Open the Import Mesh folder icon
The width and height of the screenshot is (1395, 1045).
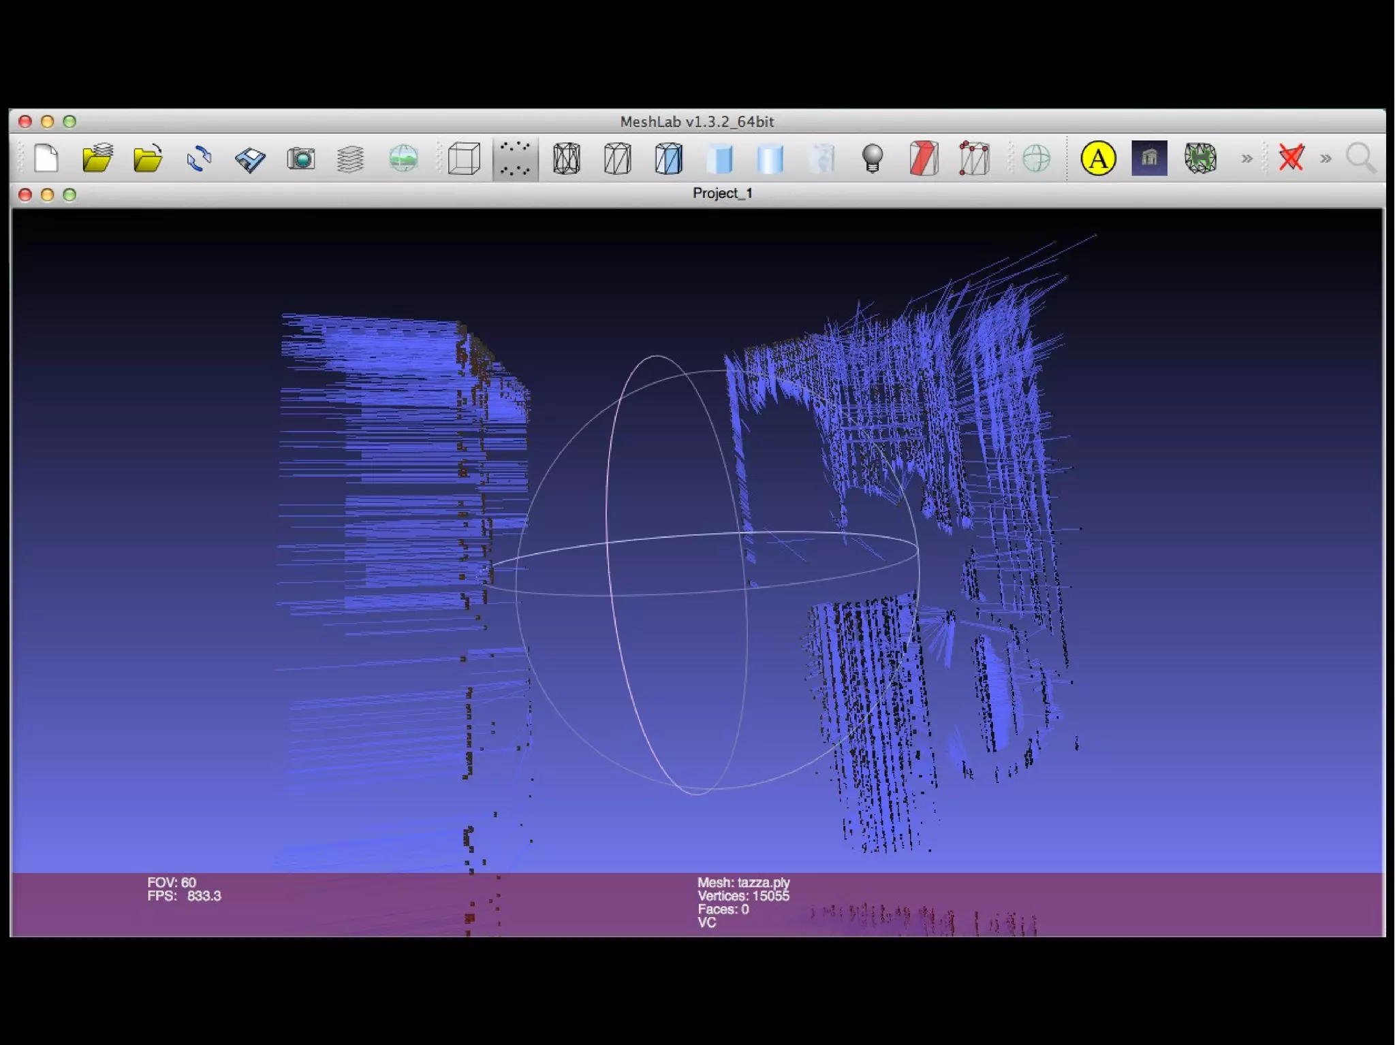pyautogui.click(x=148, y=159)
